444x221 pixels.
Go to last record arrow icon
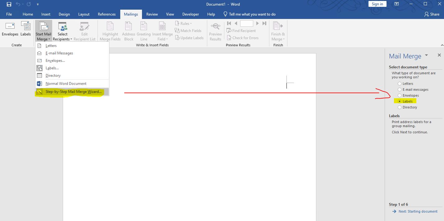click(264, 23)
